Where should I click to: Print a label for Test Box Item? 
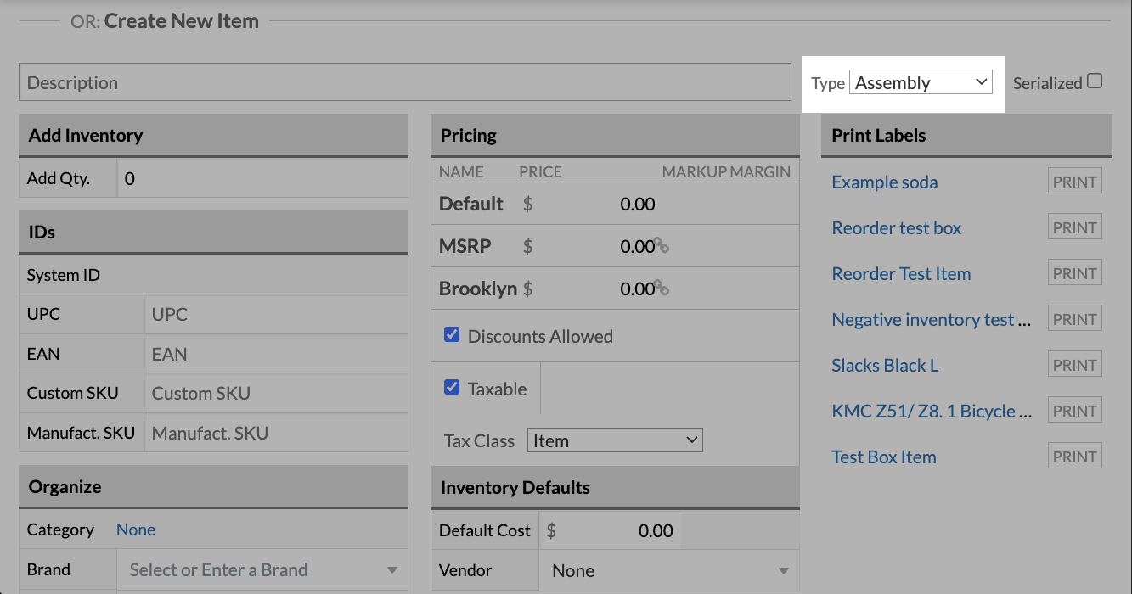(x=1073, y=455)
